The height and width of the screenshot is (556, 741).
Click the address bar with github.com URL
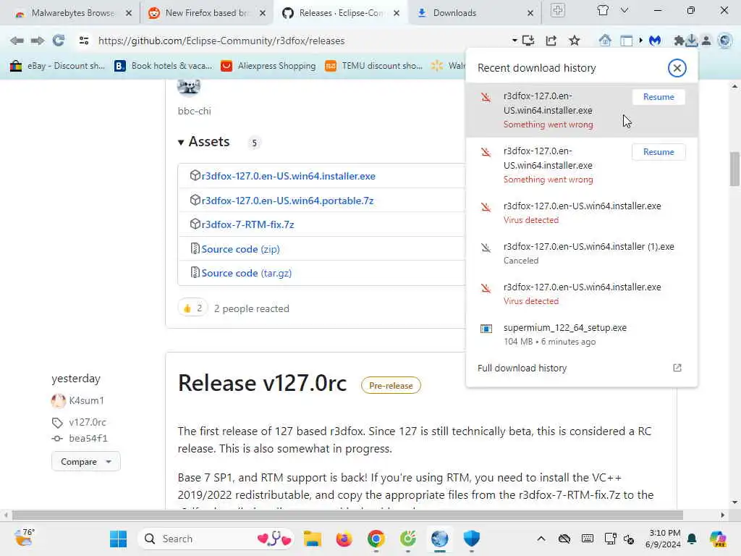click(221, 41)
